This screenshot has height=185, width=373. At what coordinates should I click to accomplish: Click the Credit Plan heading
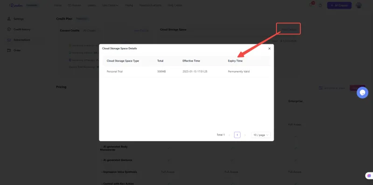[64, 19]
